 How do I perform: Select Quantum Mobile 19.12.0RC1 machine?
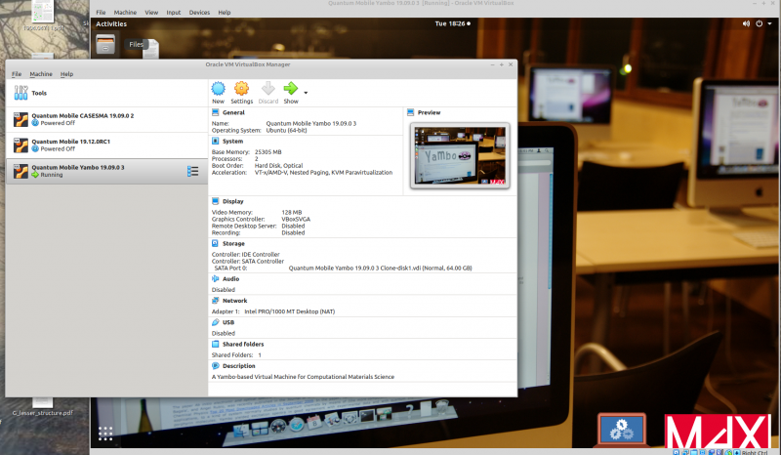(106, 145)
